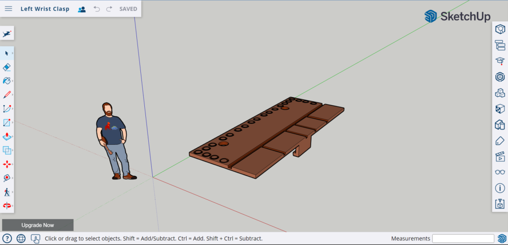
Task: Open the Outliner panel
Action: click(x=500, y=45)
